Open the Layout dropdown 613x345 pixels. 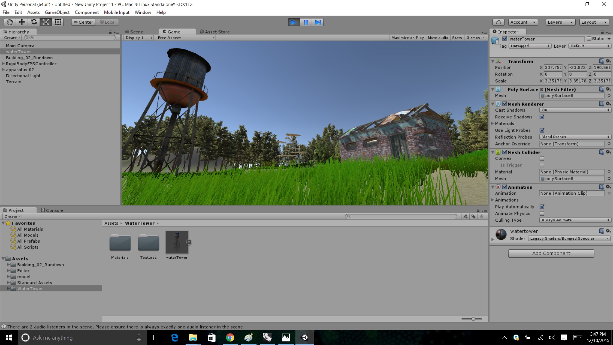593,22
